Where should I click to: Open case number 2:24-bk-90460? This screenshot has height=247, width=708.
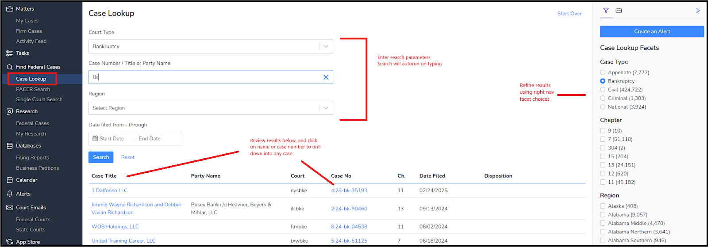(349, 209)
